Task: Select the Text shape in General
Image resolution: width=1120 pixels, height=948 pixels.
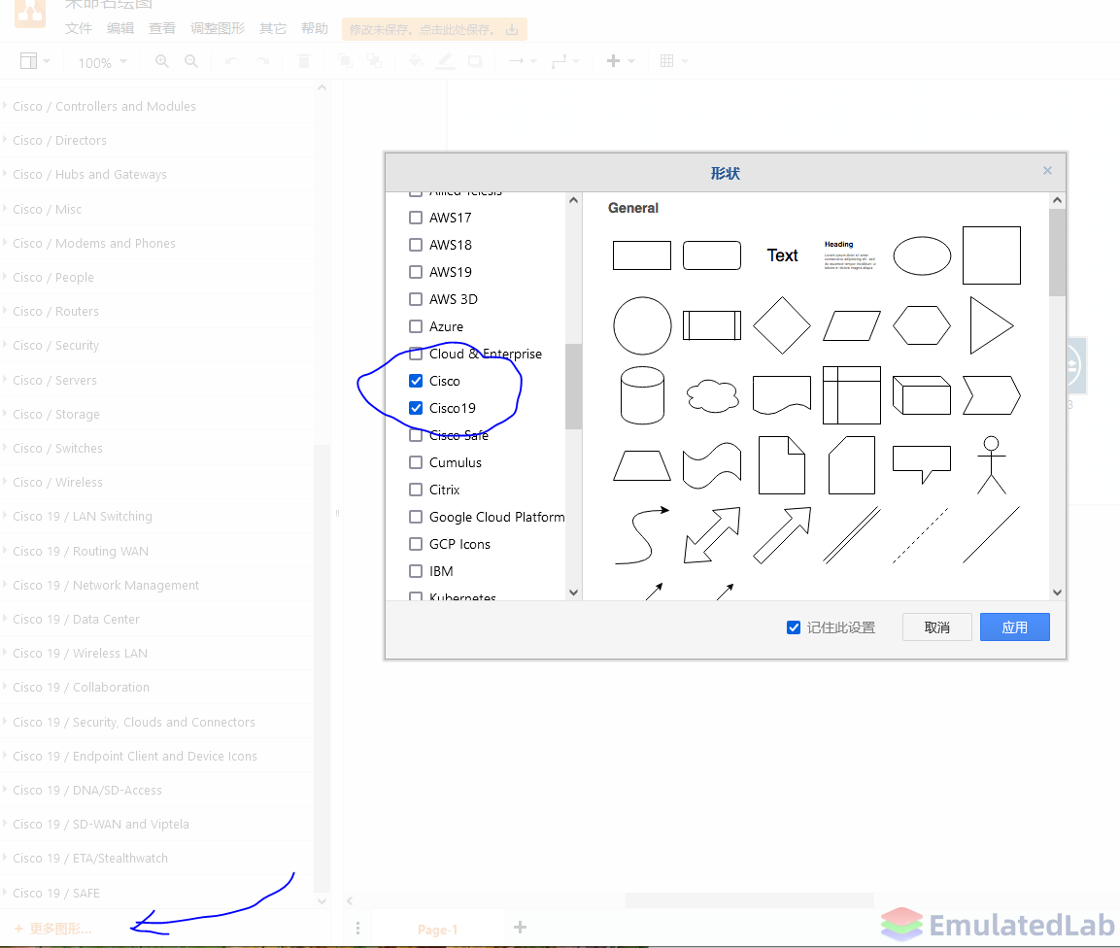Action: coord(782,255)
